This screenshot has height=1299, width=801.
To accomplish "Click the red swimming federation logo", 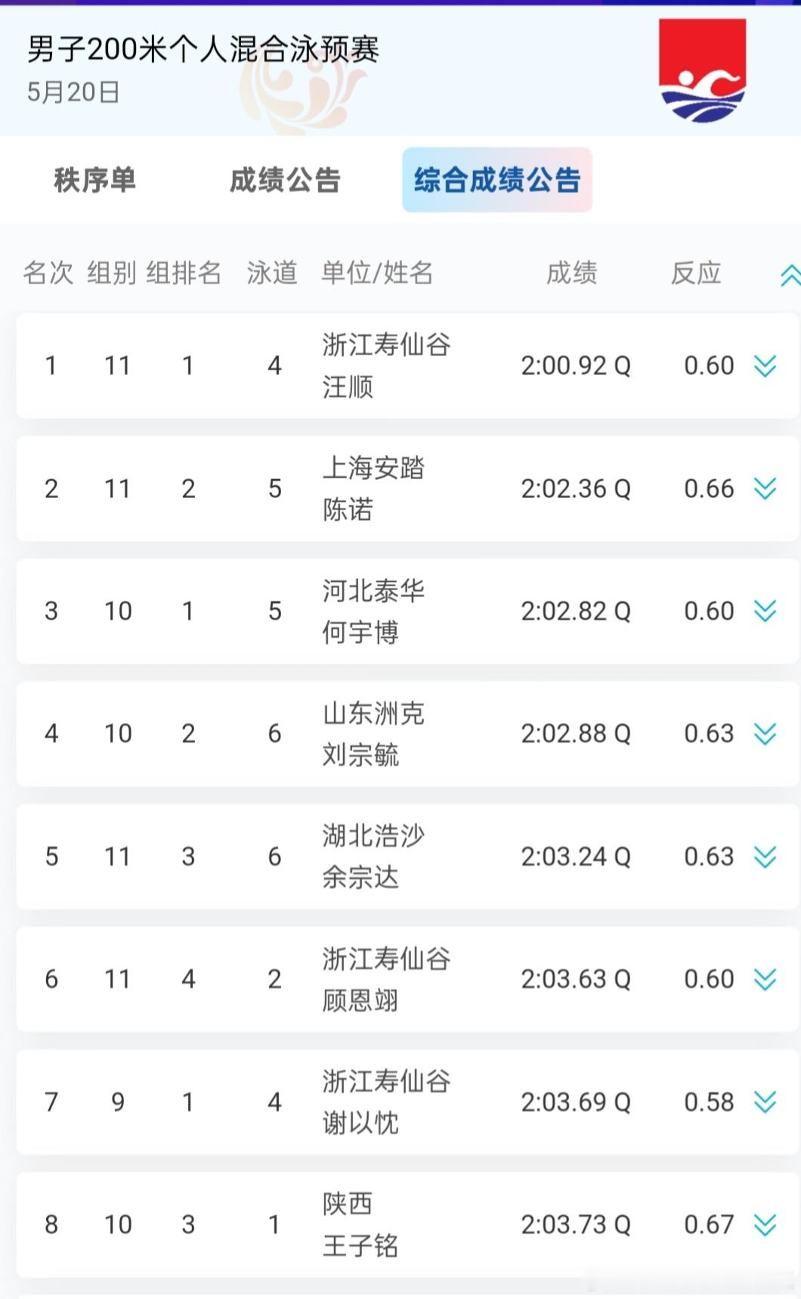I will (702, 70).
